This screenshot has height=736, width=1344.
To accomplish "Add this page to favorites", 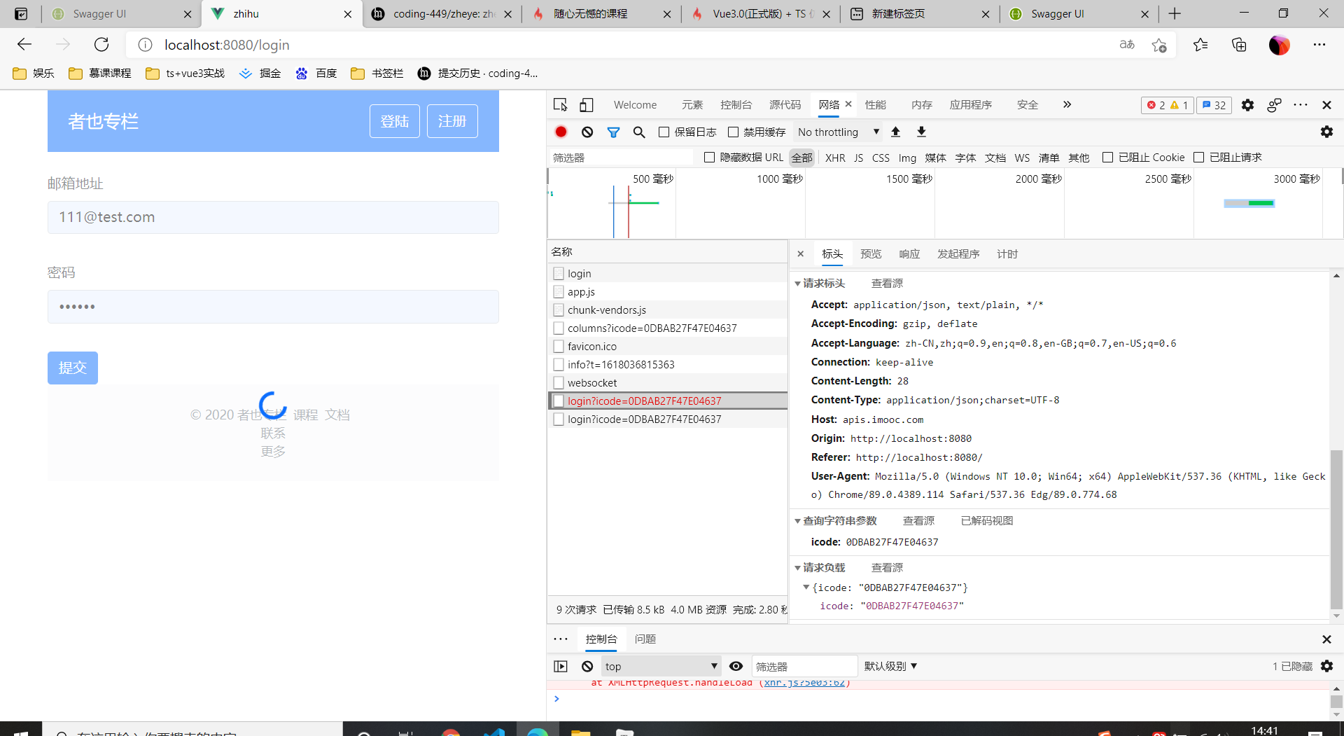I will pyautogui.click(x=1159, y=45).
